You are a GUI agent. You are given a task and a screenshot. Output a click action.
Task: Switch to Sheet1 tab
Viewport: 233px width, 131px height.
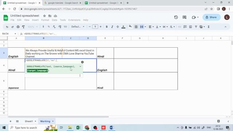[x=29, y=121]
